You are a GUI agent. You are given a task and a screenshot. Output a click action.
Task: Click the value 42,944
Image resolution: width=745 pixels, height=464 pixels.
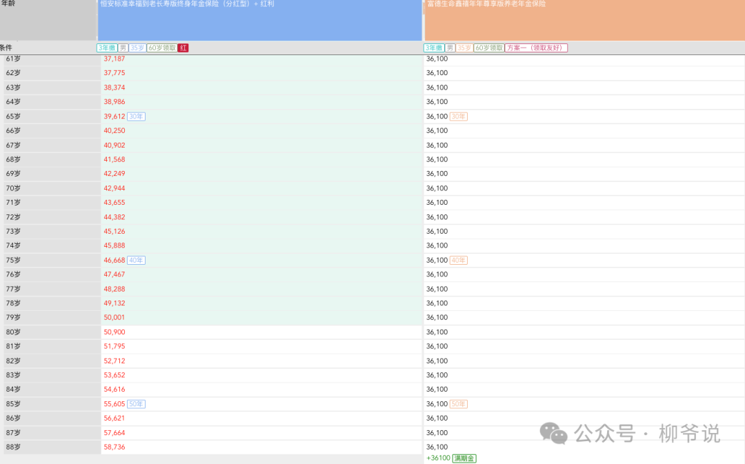tap(115, 188)
